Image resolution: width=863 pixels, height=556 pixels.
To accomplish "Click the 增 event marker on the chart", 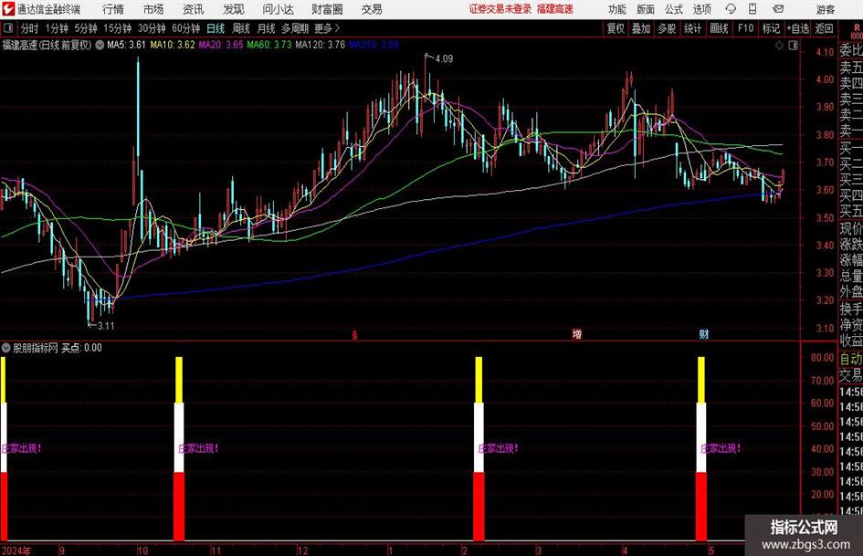I will point(577,334).
